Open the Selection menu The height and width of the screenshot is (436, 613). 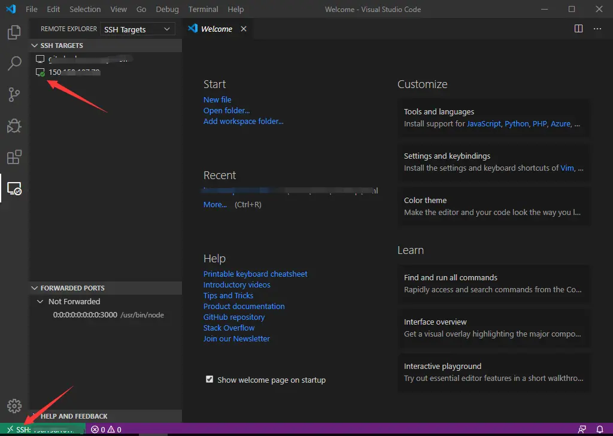[x=85, y=9]
